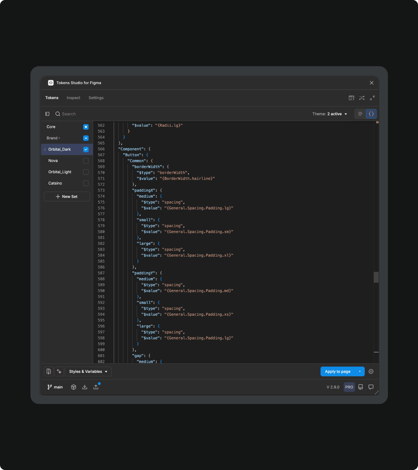The image size is (418, 470).
Task: Switch to the Inspect tab
Action: [74, 98]
